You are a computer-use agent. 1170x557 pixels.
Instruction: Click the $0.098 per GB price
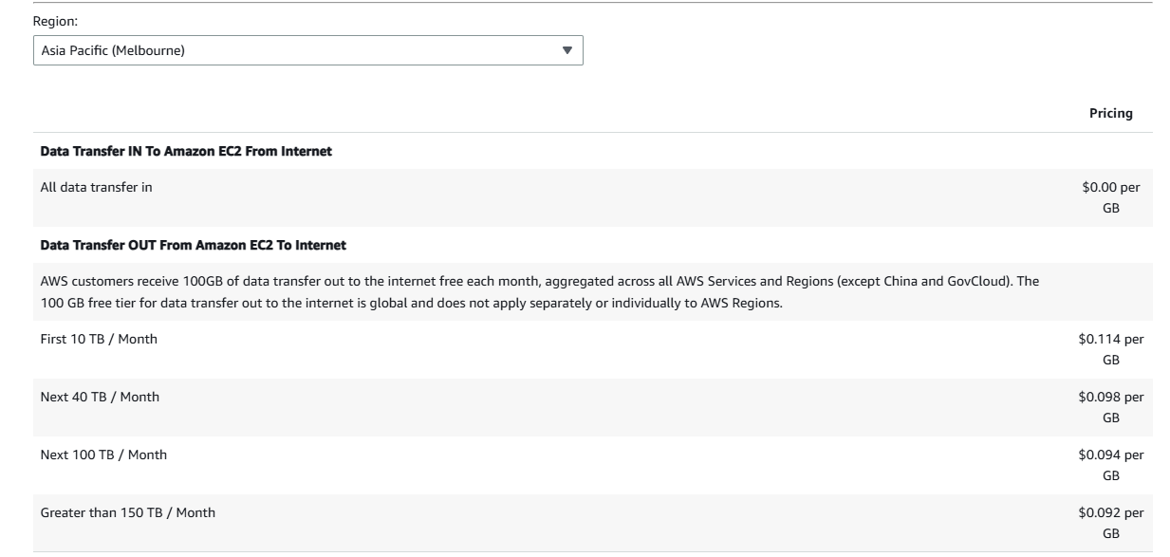coord(1110,407)
